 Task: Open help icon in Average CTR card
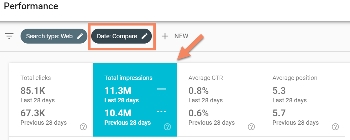[x=251, y=127]
